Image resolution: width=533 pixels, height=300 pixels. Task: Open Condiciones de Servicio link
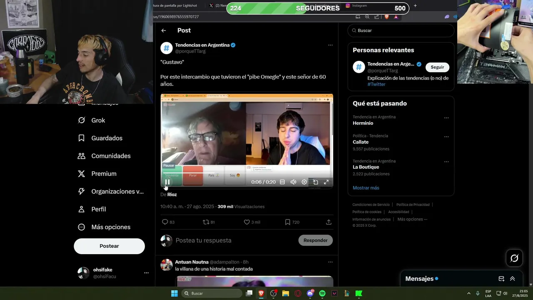371,205
